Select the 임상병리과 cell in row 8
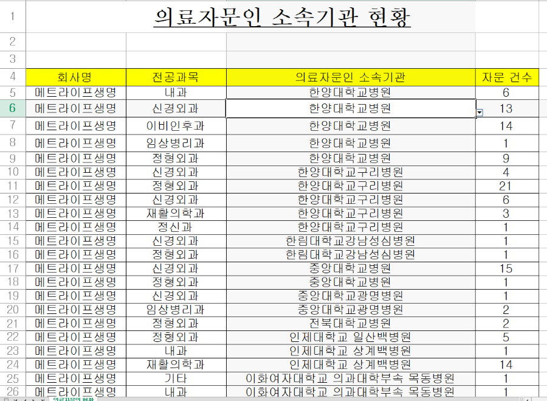 [x=176, y=143]
